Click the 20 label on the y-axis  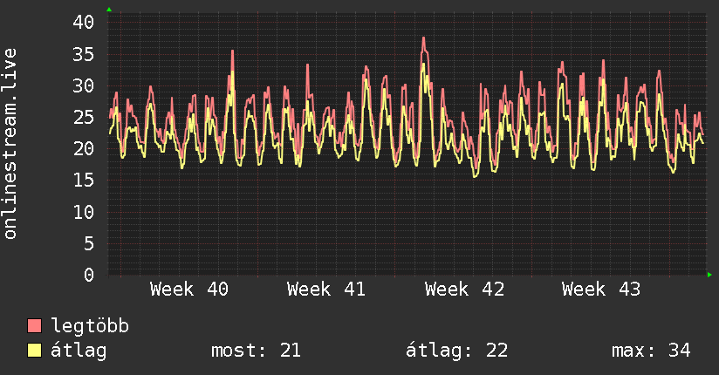click(x=83, y=149)
